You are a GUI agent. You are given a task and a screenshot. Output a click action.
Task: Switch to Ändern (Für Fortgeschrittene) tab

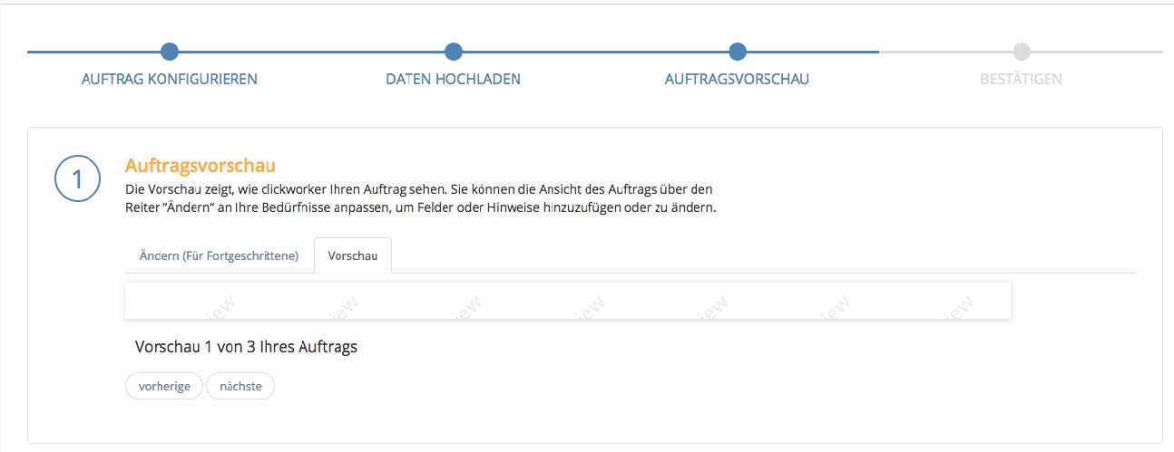click(219, 255)
